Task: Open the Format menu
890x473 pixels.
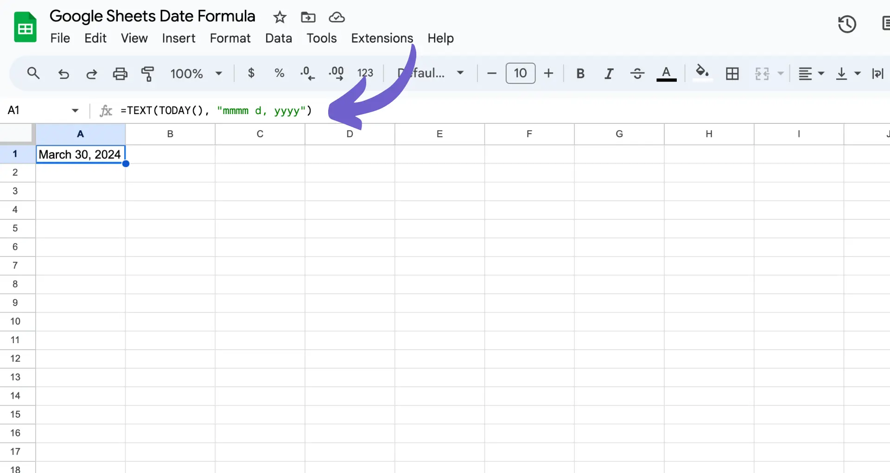Action: point(230,38)
